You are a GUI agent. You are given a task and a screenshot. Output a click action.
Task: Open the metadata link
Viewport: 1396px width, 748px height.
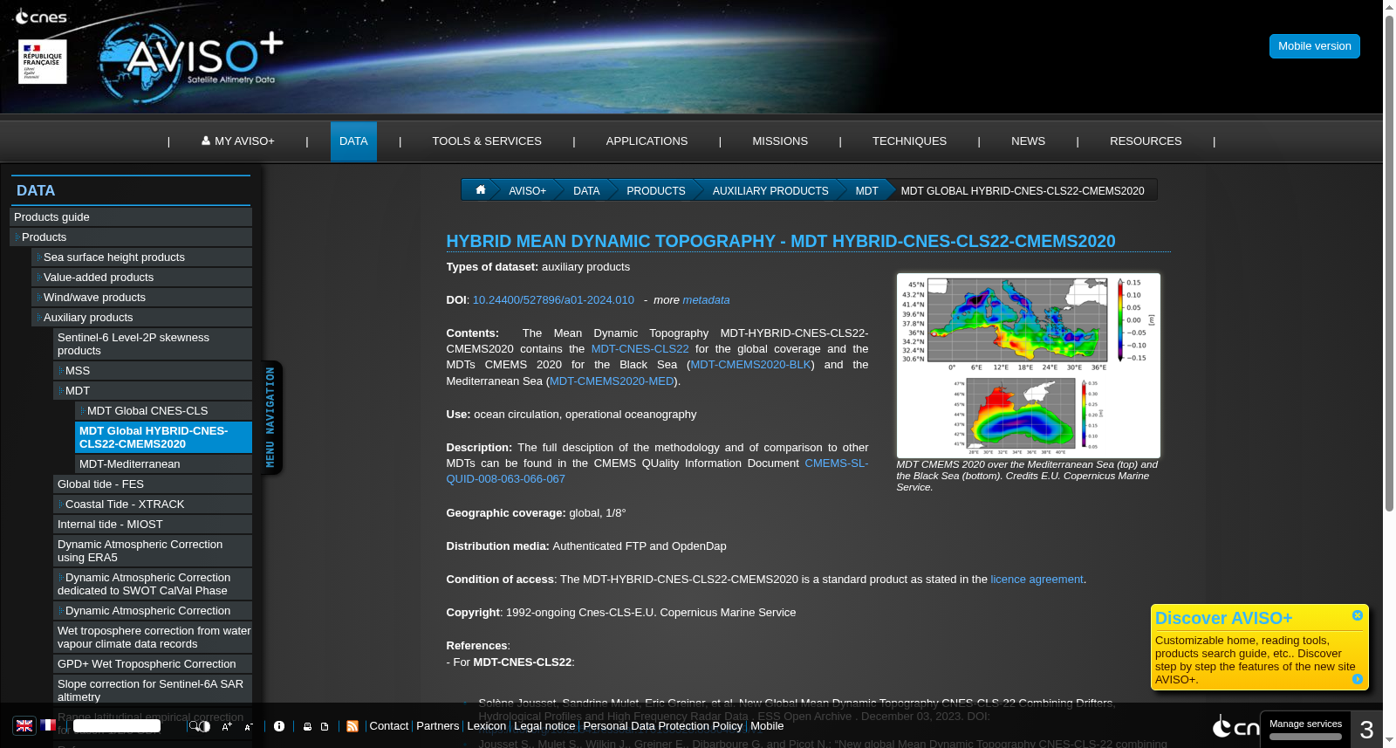706,299
